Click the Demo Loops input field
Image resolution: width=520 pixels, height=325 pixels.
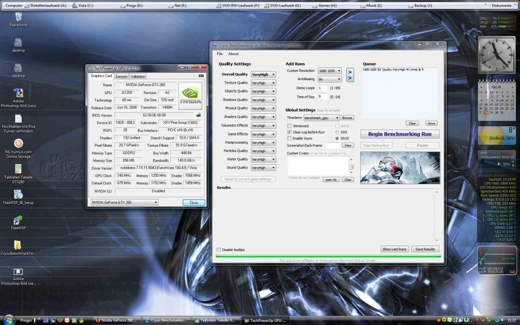pyautogui.click(x=322, y=88)
